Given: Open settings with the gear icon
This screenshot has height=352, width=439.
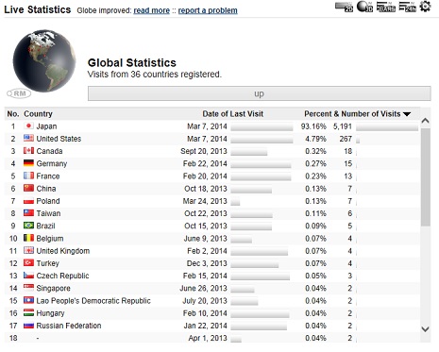Looking at the screenshot, I should (425, 7).
